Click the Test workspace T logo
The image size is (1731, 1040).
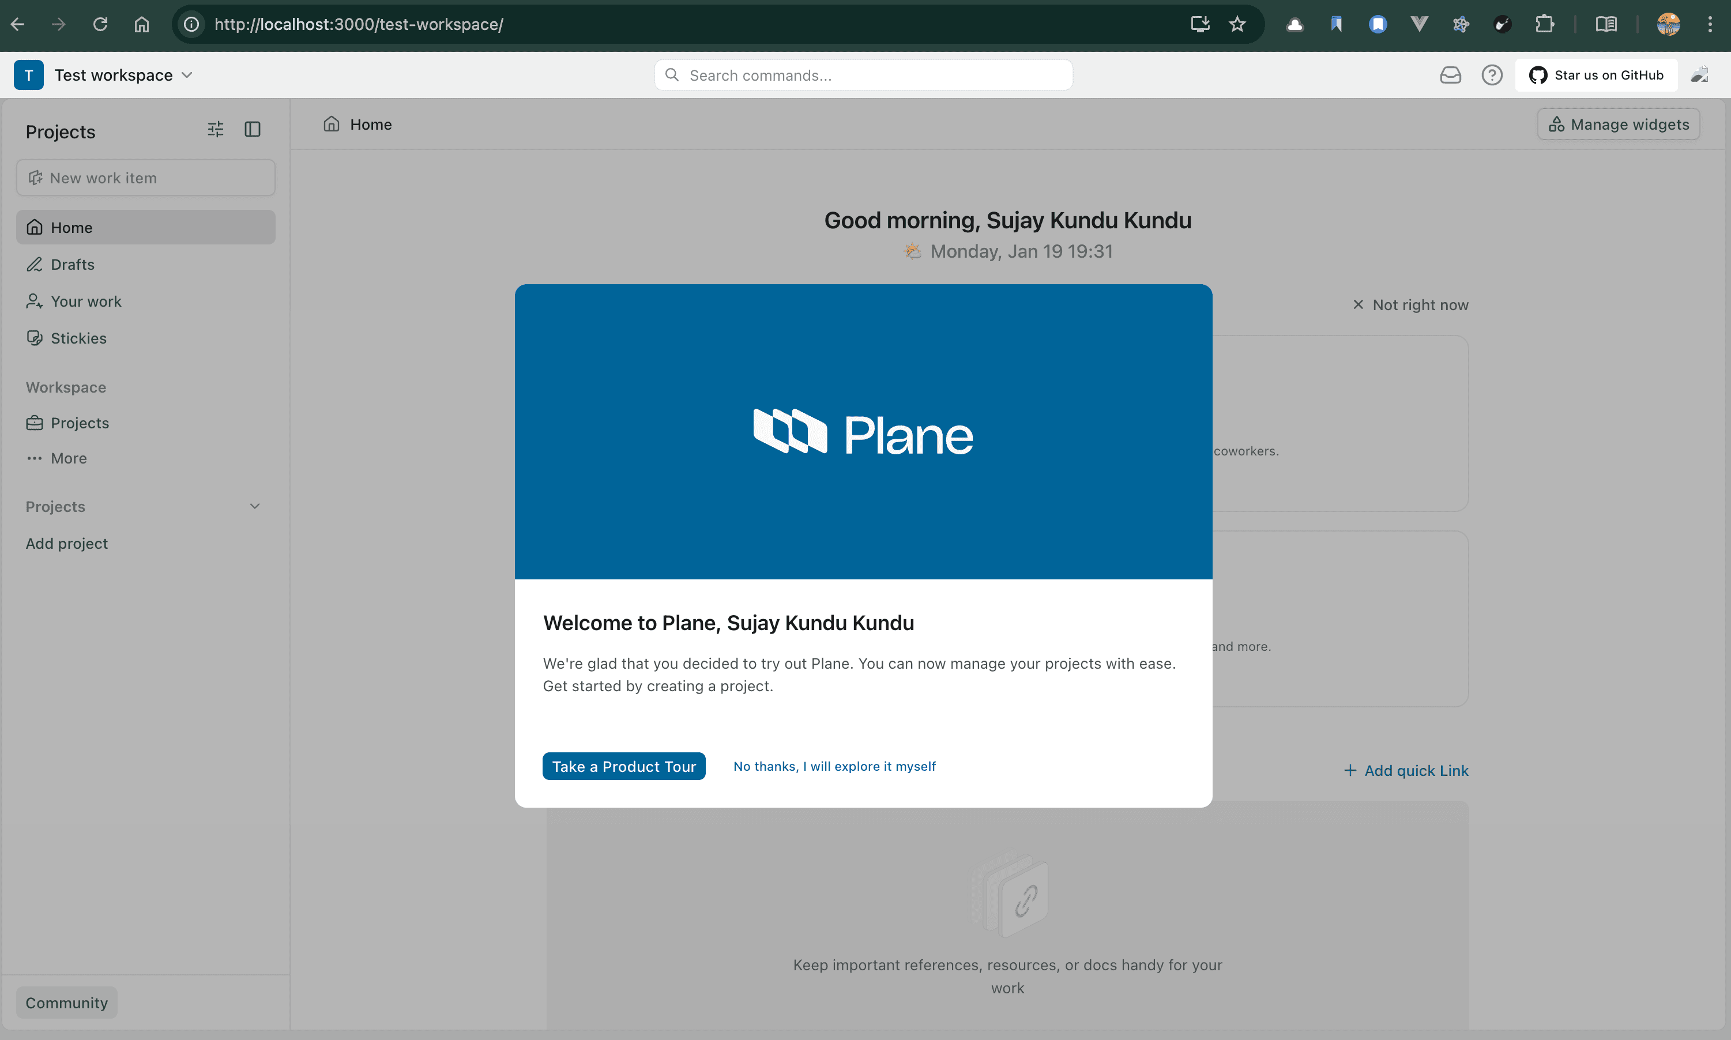(29, 75)
